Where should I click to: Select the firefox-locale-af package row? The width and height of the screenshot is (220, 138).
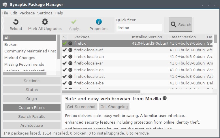point(137,50)
